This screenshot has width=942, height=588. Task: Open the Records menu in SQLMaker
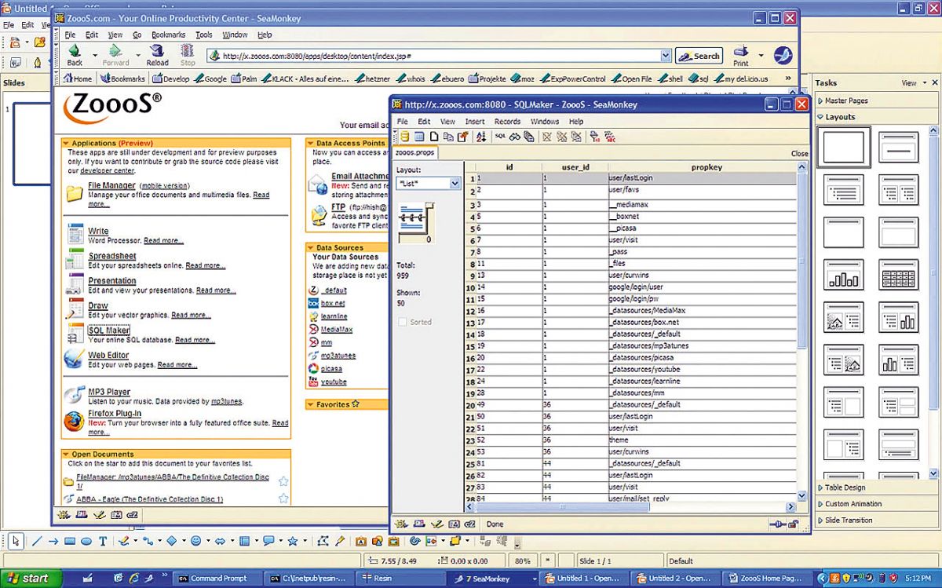pos(507,122)
